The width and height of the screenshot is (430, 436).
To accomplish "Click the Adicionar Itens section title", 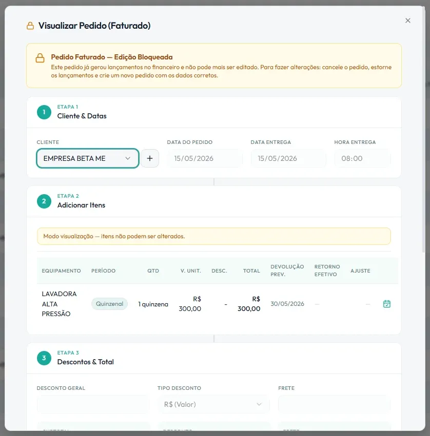I will tap(81, 205).
